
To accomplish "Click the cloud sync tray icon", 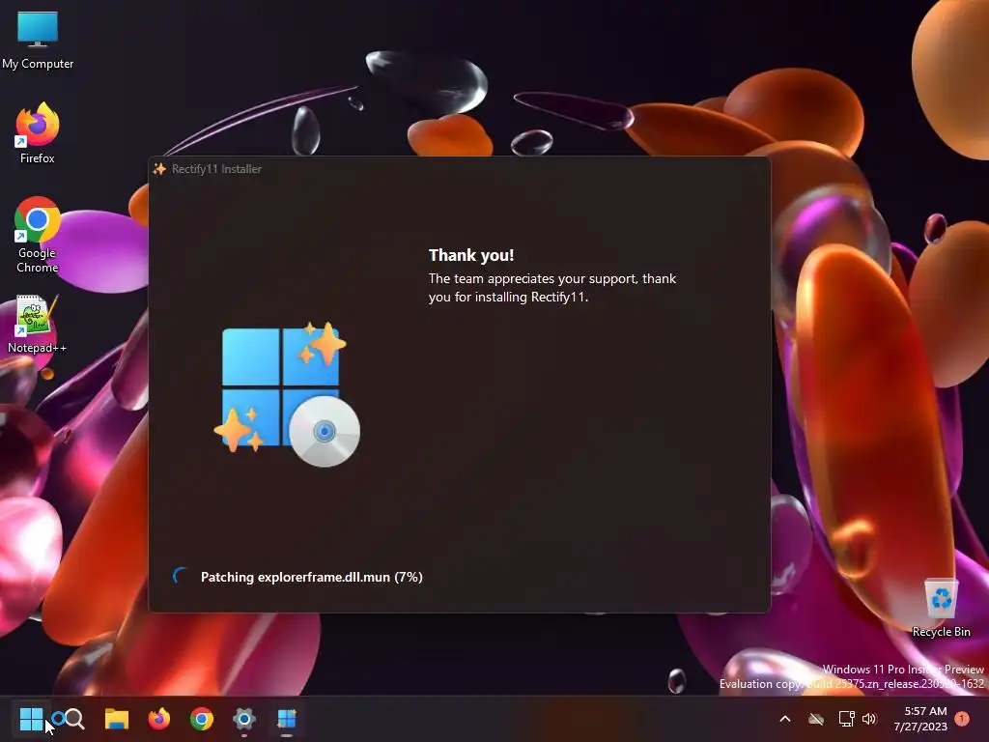I will click(816, 719).
